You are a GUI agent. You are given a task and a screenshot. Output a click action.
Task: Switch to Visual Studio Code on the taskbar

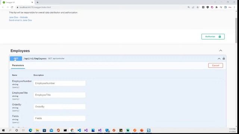pos(79,130)
